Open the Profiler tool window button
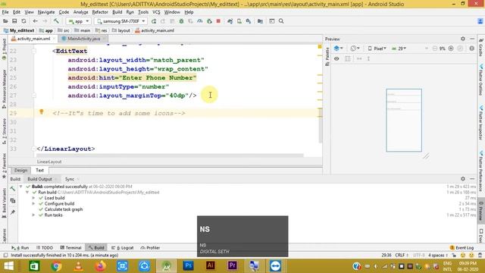485x273 pixels. 150,248
